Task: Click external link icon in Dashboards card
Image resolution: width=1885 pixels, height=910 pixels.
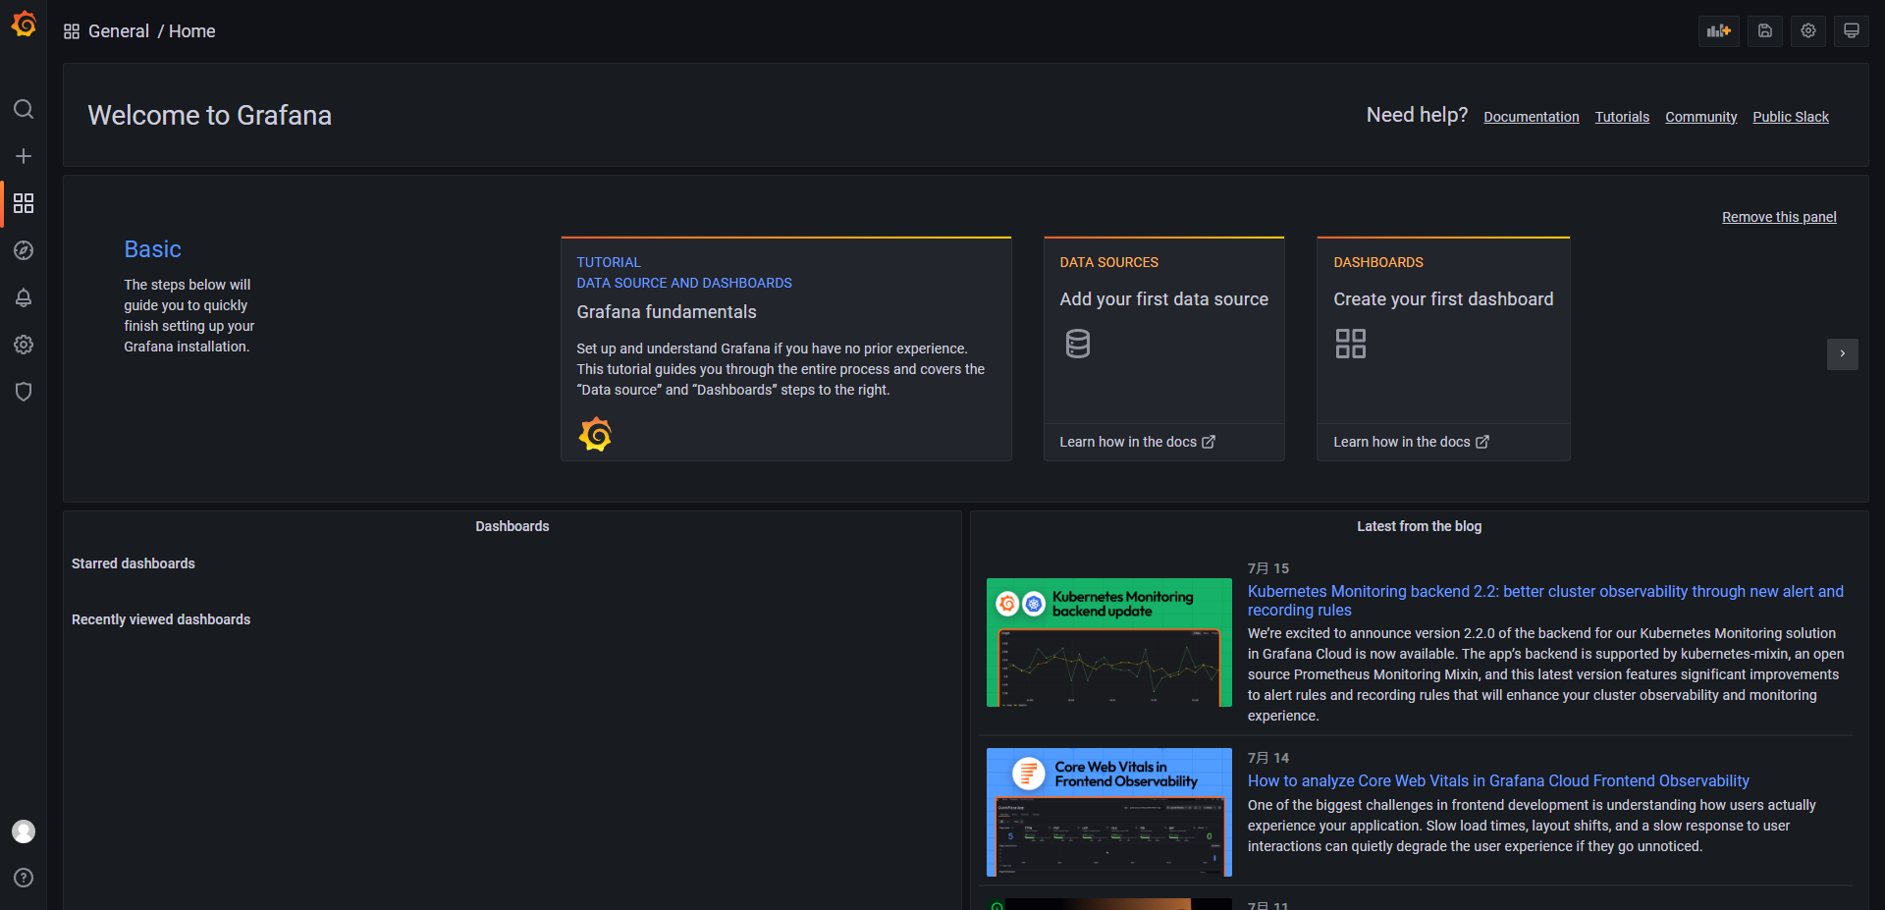Action: point(1482,442)
